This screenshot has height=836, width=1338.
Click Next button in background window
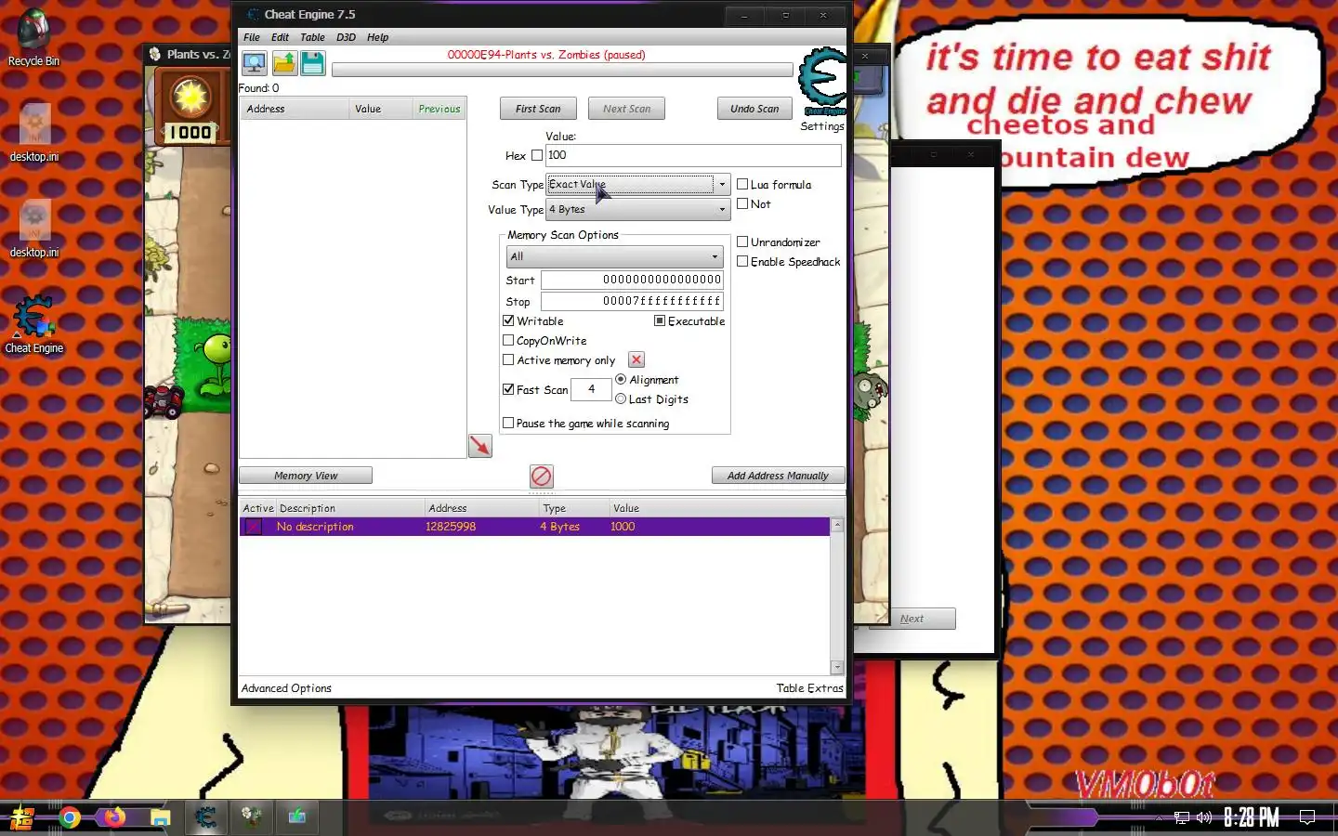[912, 619]
